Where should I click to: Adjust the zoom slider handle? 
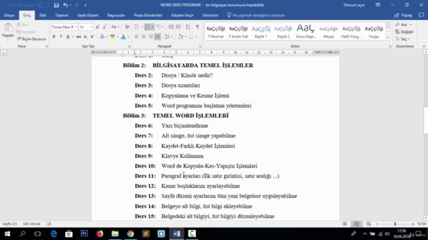395,224
